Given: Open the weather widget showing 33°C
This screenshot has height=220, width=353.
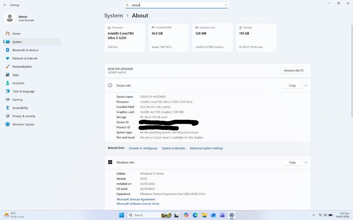Looking at the screenshot, I should coord(14,215).
